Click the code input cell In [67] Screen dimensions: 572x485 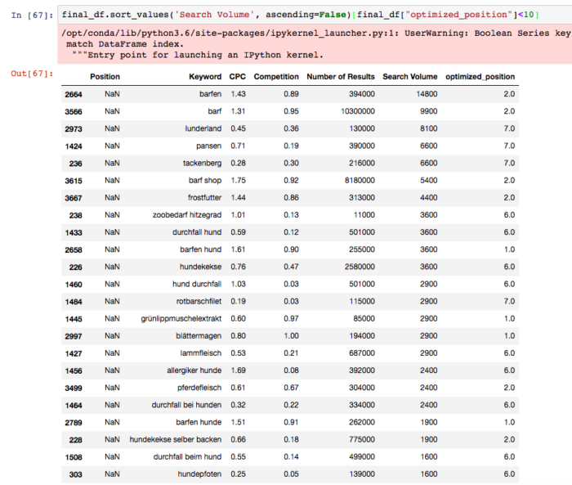click(315, 15)
